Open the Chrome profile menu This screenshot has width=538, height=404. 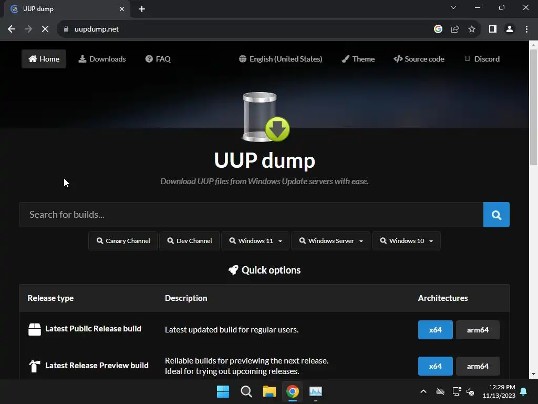pyautogui.click(x=510, y=29)
